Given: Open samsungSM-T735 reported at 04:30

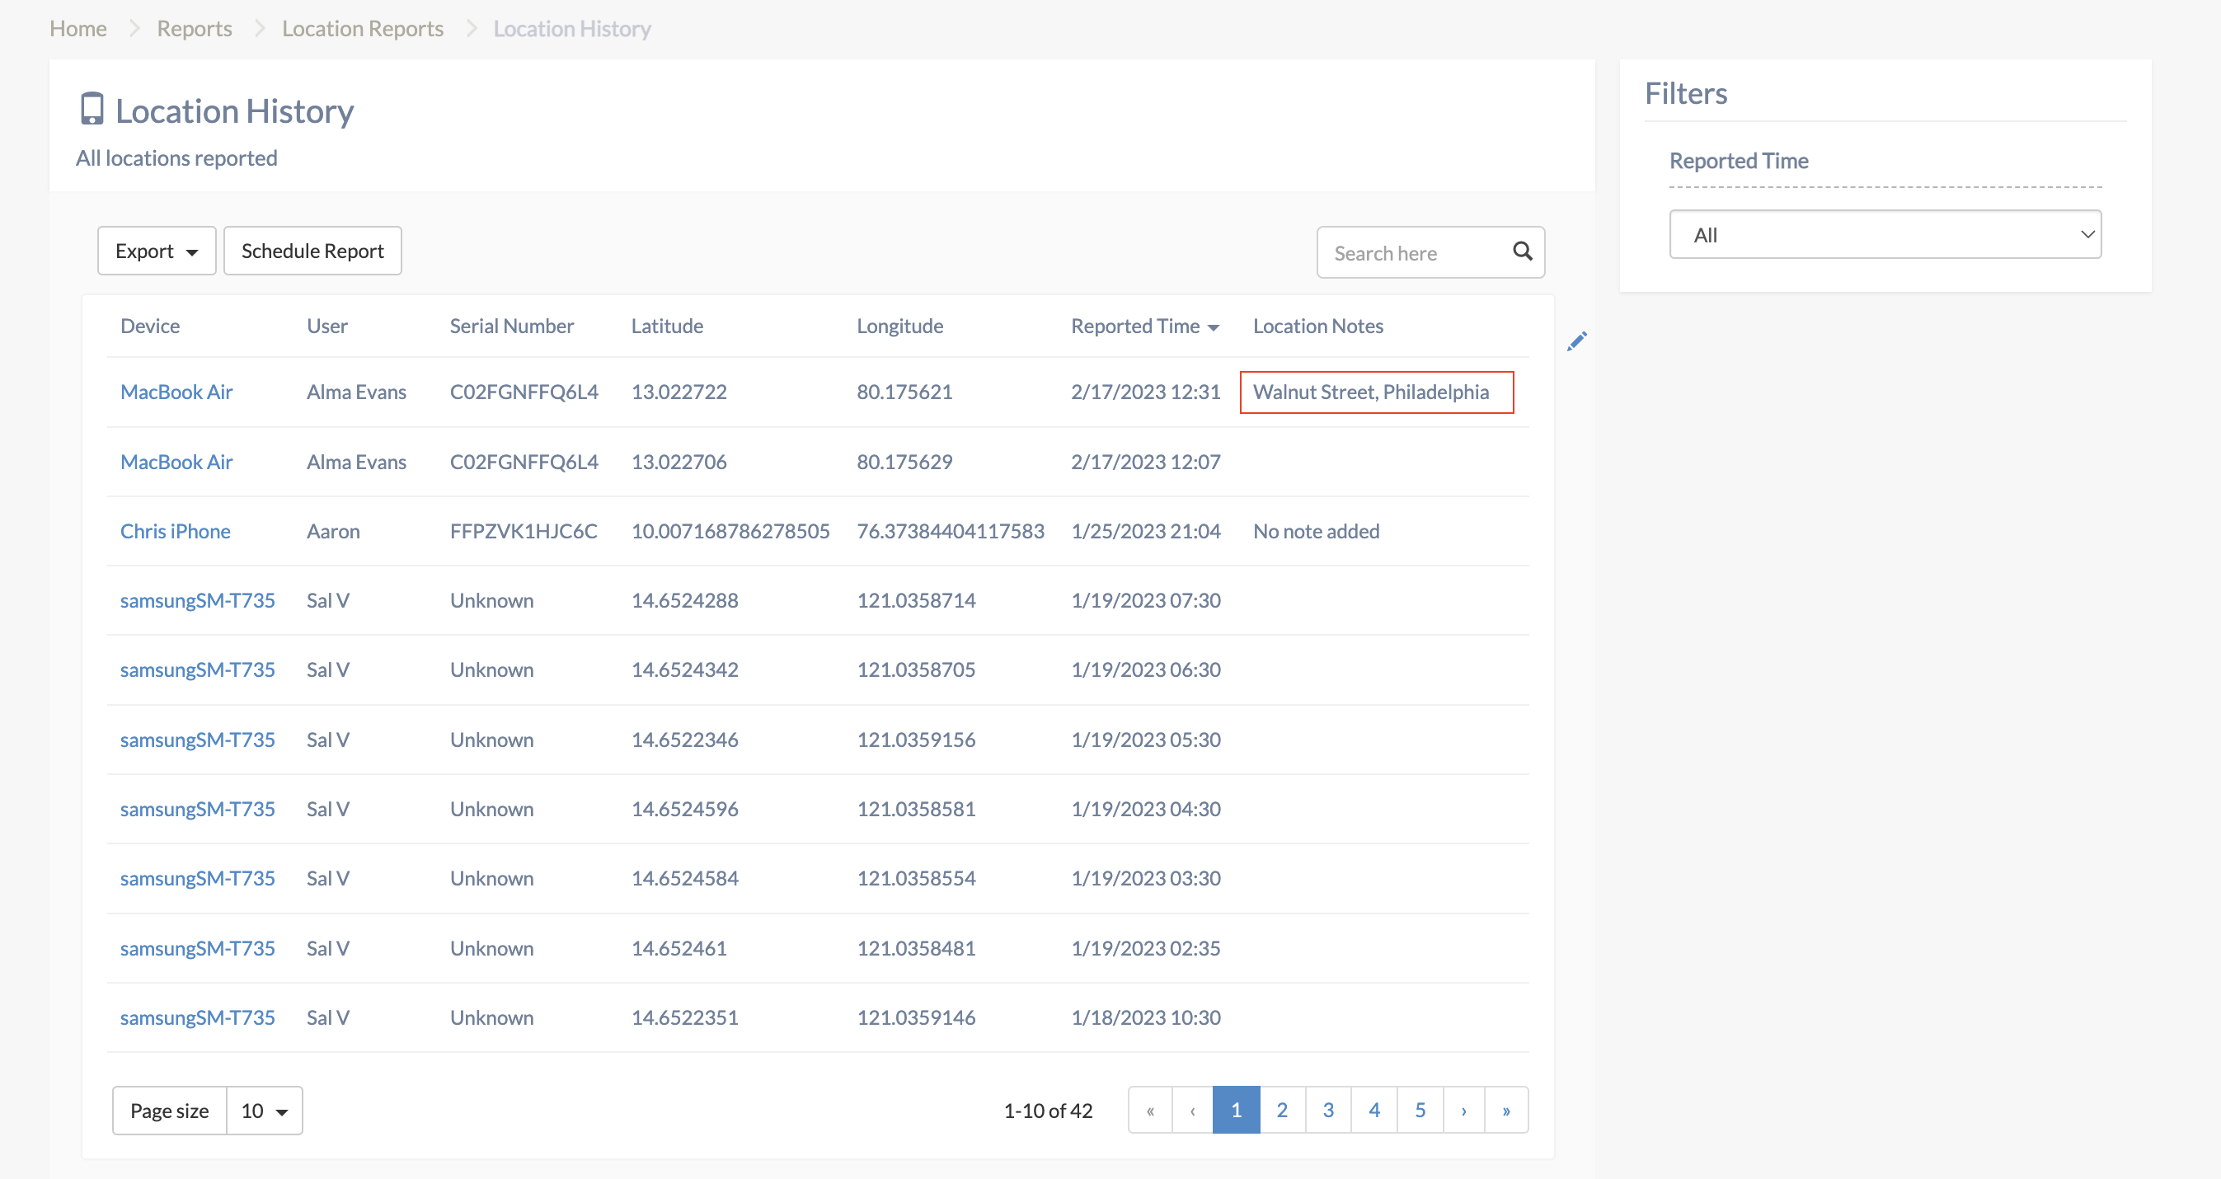Looking at the screenshot, I should pos(197,809).
